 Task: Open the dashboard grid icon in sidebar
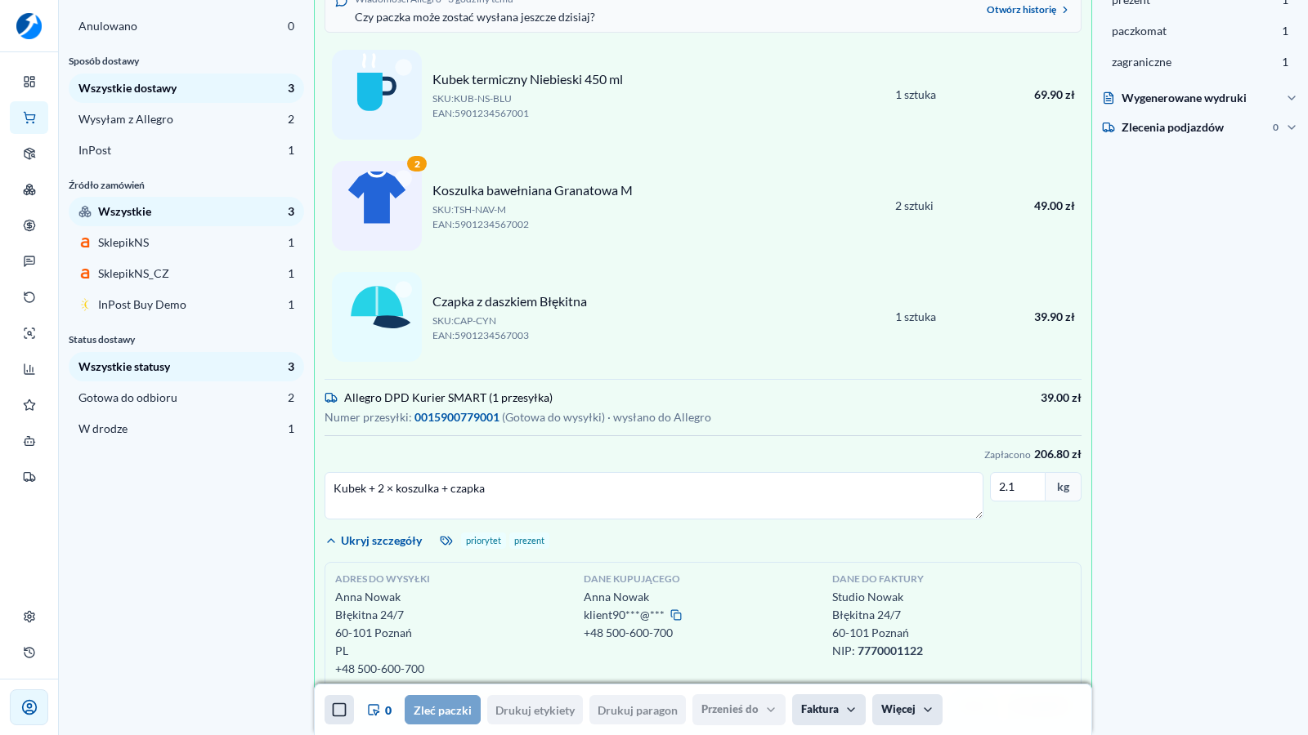pyautogui.click(x=29, y=82)
